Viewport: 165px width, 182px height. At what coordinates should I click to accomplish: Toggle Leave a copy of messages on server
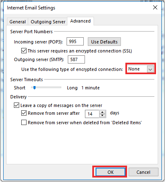click(x=16, y=105)
